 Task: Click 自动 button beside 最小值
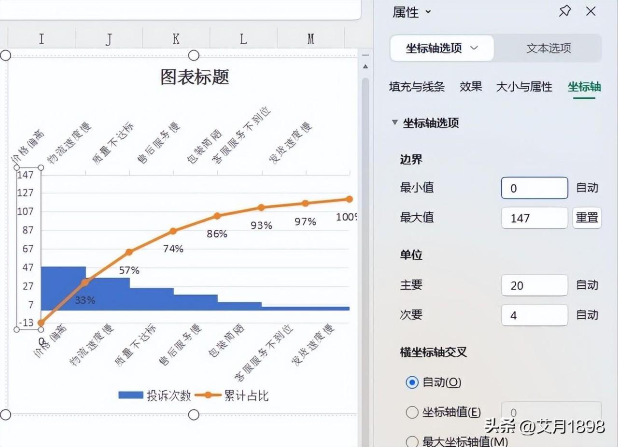click(587, 188)
